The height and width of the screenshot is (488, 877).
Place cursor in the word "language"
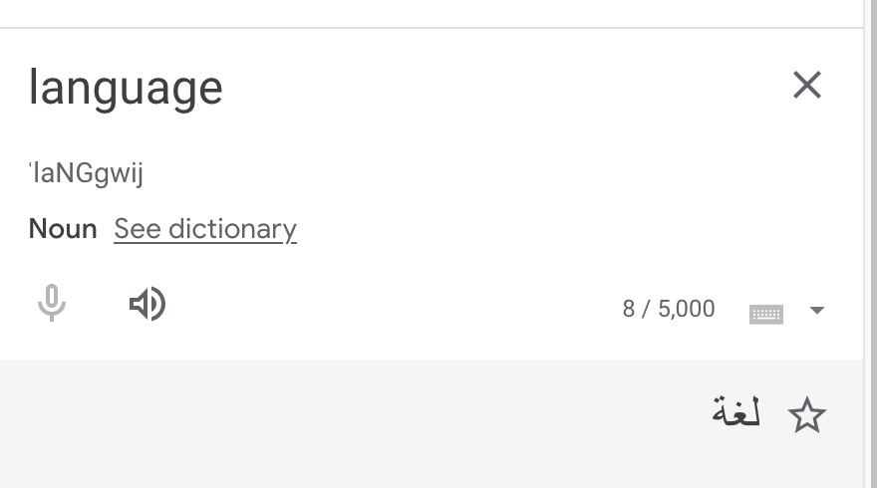click(x=126, y=88)
